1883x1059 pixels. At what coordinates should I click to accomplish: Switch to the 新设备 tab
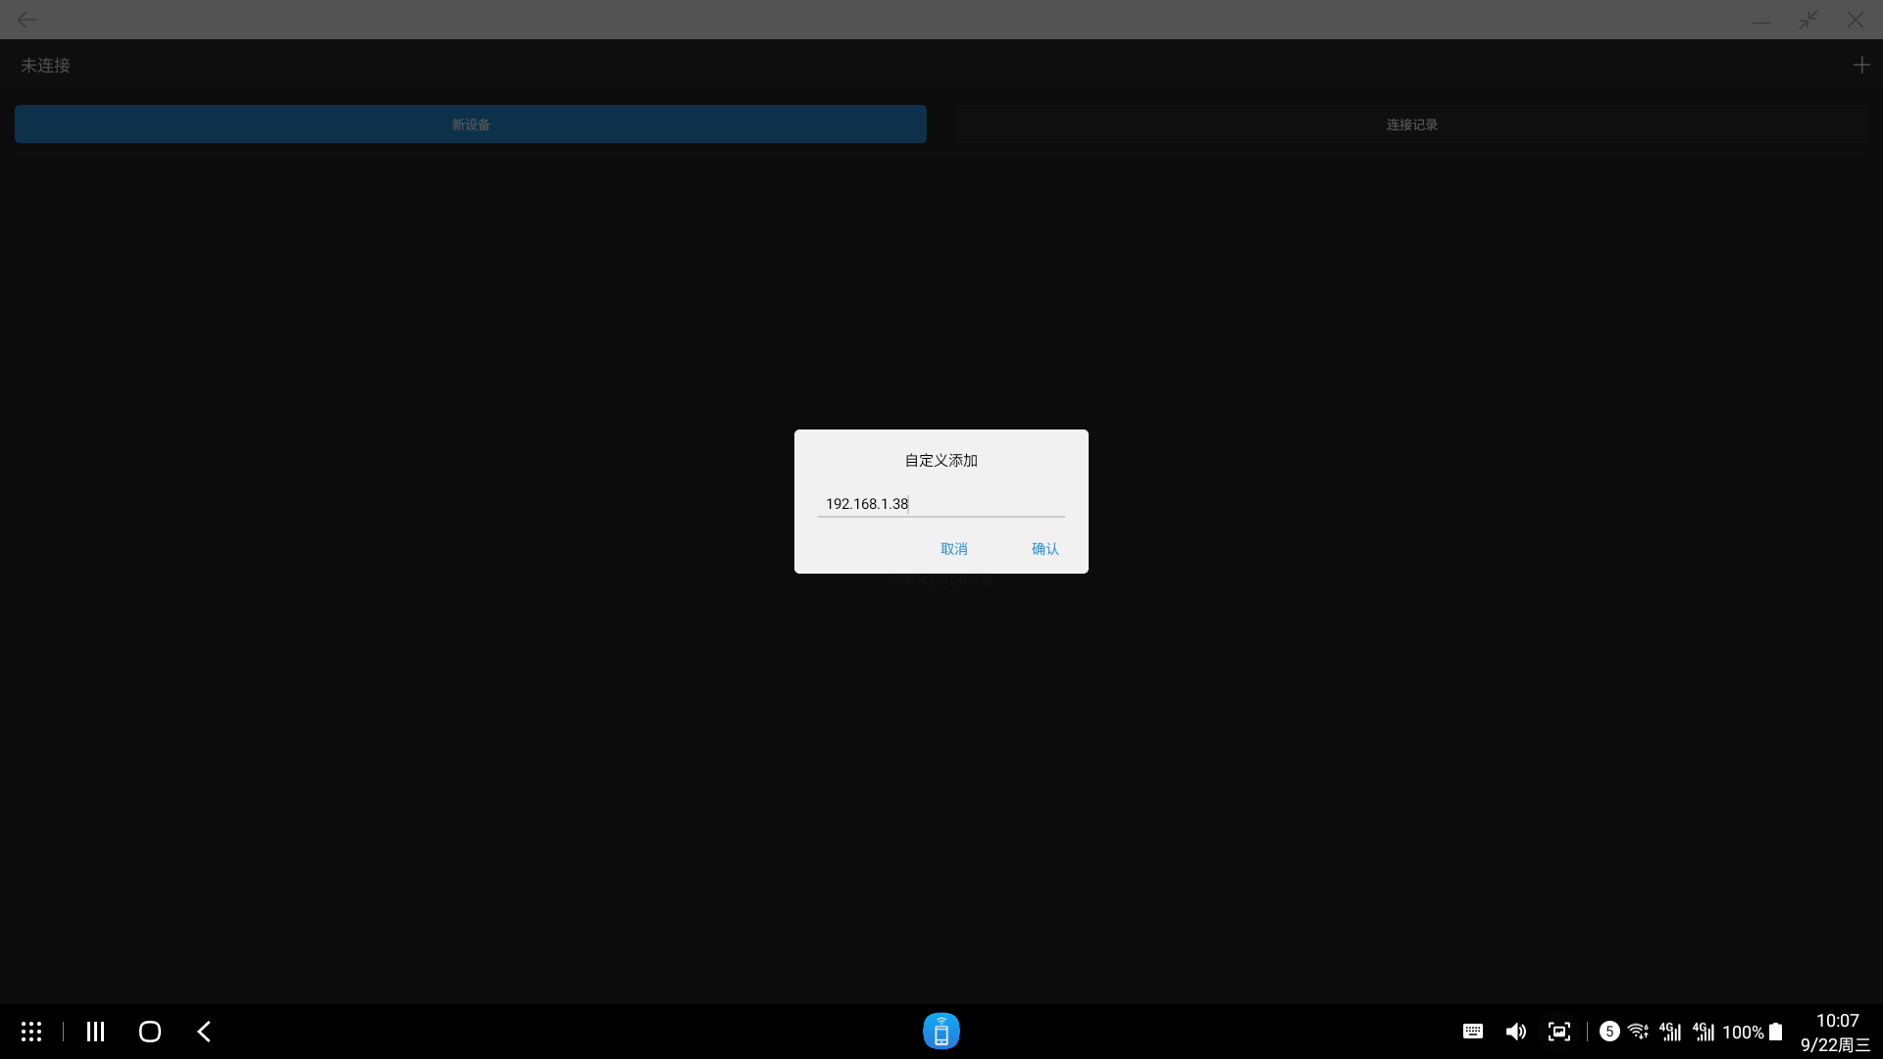point(471,125)
